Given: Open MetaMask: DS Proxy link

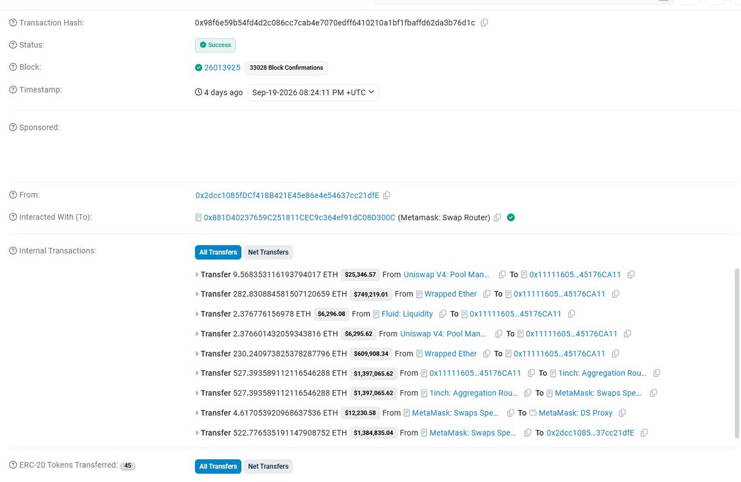Looking at the screenshot, I should [x=576, y=413].
